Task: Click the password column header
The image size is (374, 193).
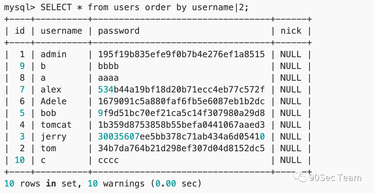Action: point(119,31)
